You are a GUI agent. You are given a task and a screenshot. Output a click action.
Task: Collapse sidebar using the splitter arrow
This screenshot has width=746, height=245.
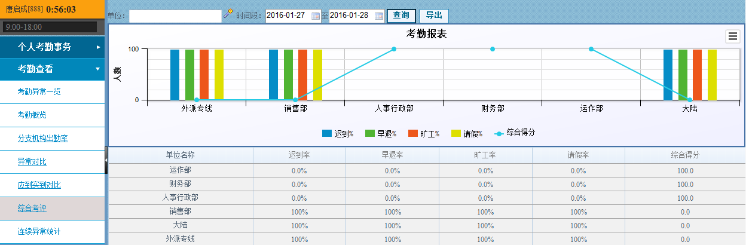106,160
